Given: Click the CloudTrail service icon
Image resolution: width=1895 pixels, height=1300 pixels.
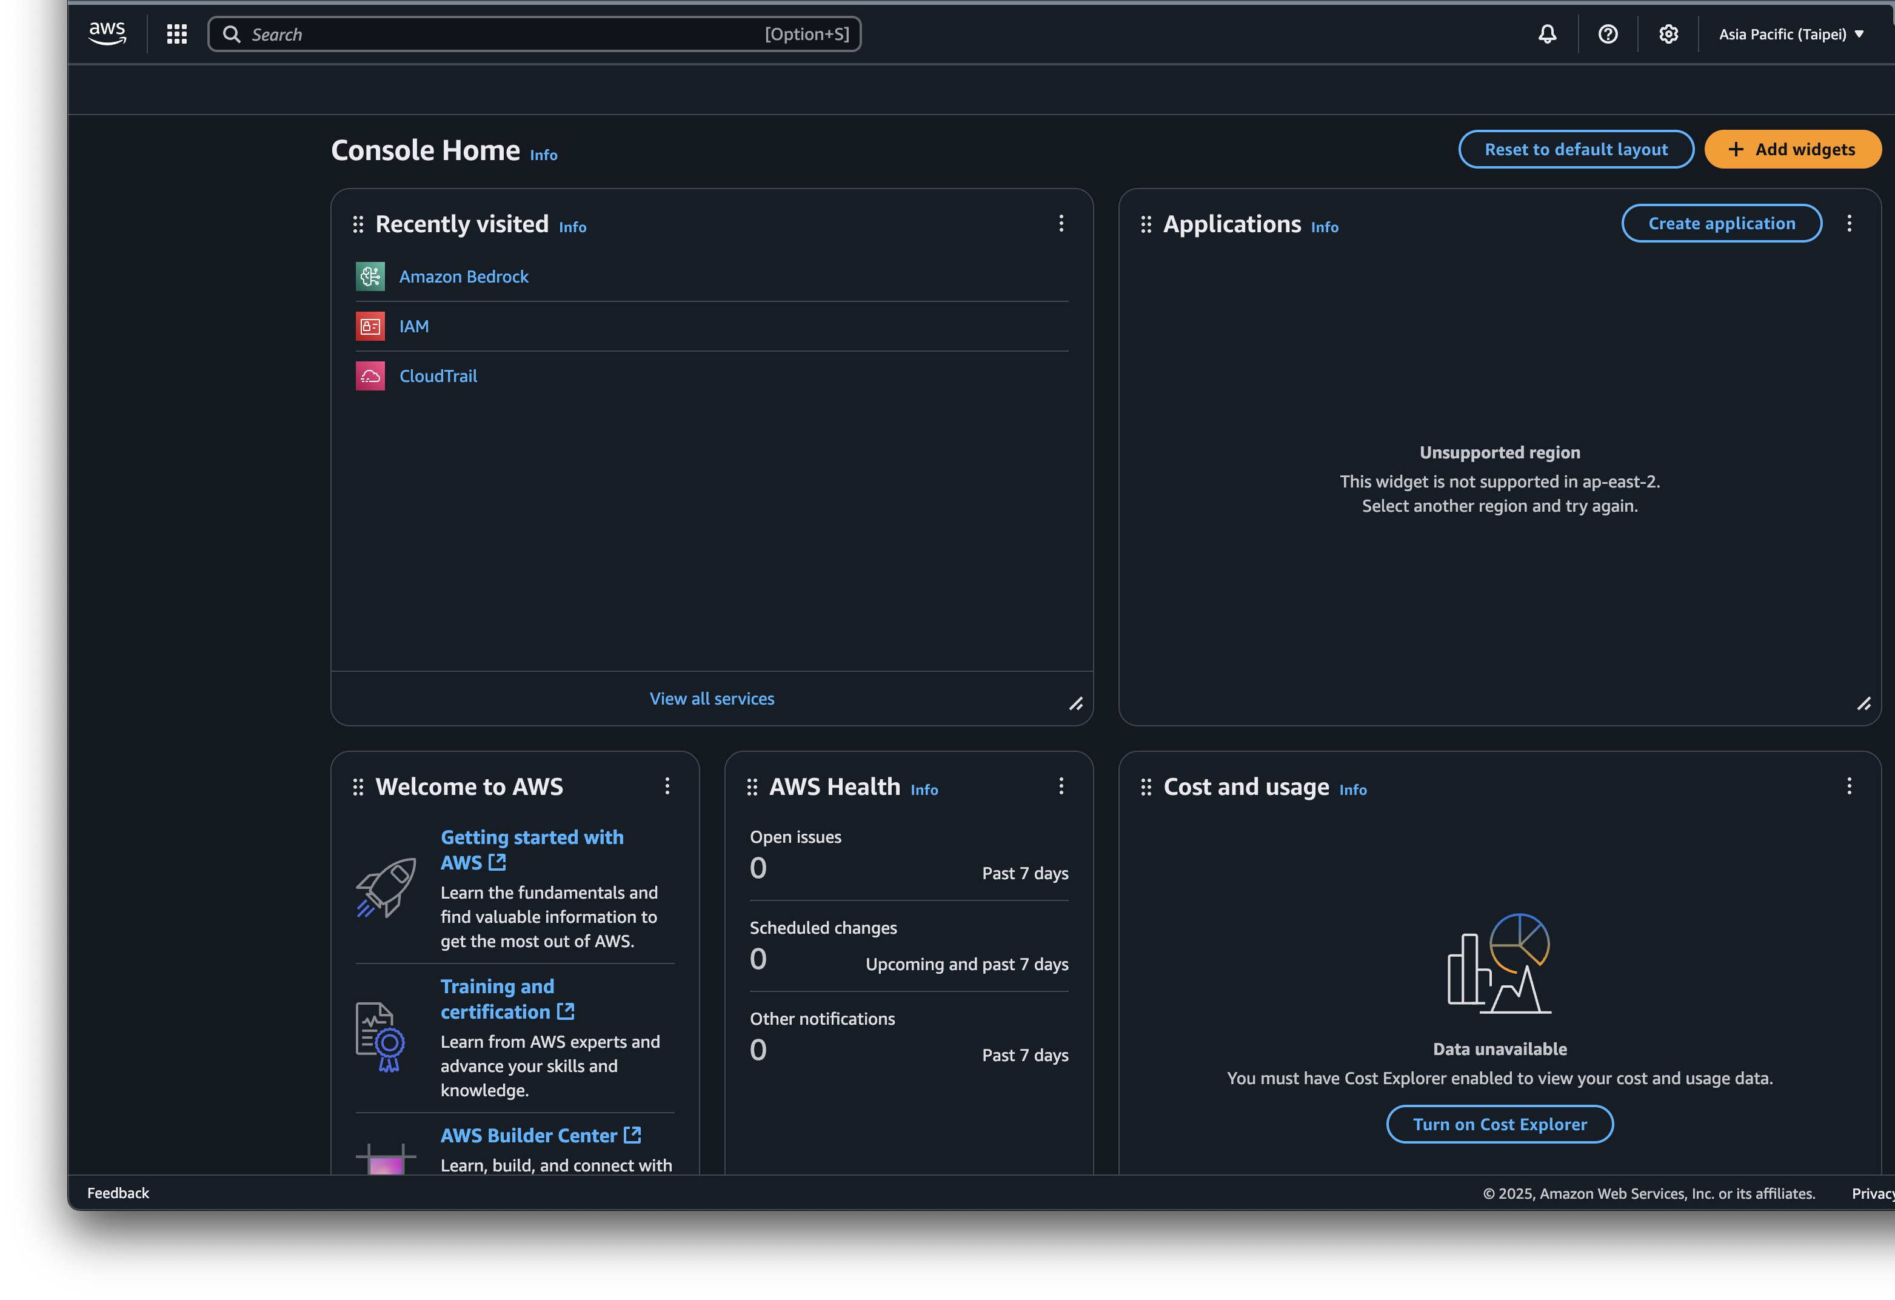Looking at the screenshot, I should tap(370, 376).
